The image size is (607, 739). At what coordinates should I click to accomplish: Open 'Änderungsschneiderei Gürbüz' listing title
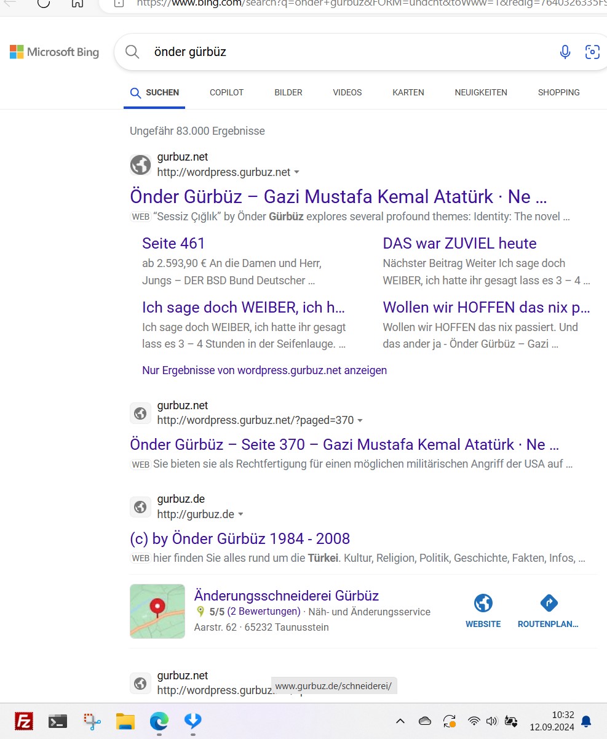pyautogui.click(x=287, y=596)
